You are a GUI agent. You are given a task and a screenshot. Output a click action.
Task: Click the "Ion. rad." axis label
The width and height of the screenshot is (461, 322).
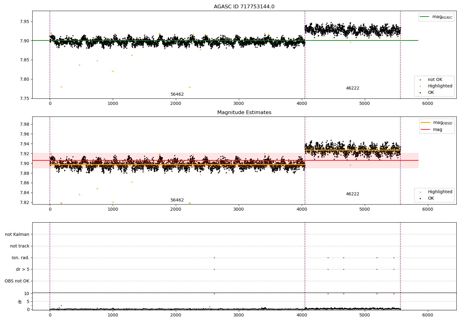coord(21,258)
